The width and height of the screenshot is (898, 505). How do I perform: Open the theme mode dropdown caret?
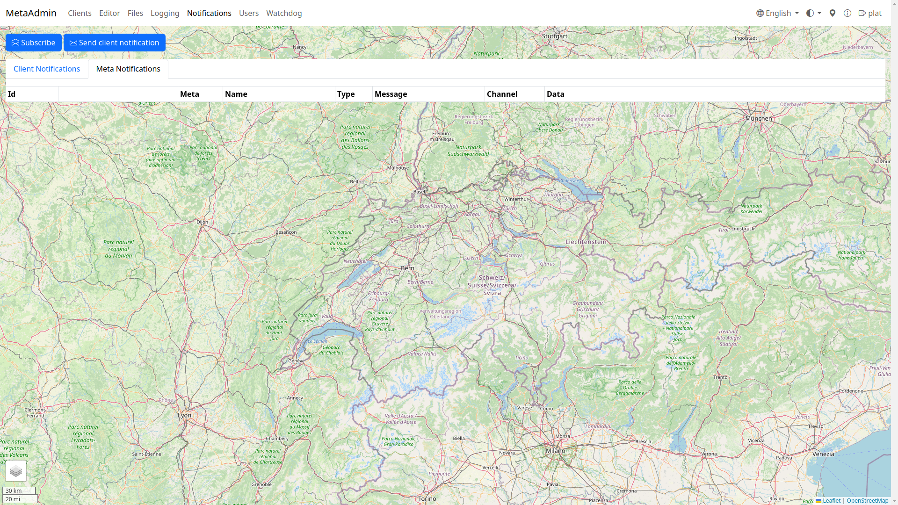(x=819, y=13)
